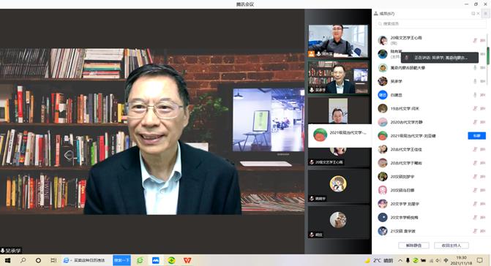
Task: Select 吴承学 small video thumbnail
Action: point(338,77)
